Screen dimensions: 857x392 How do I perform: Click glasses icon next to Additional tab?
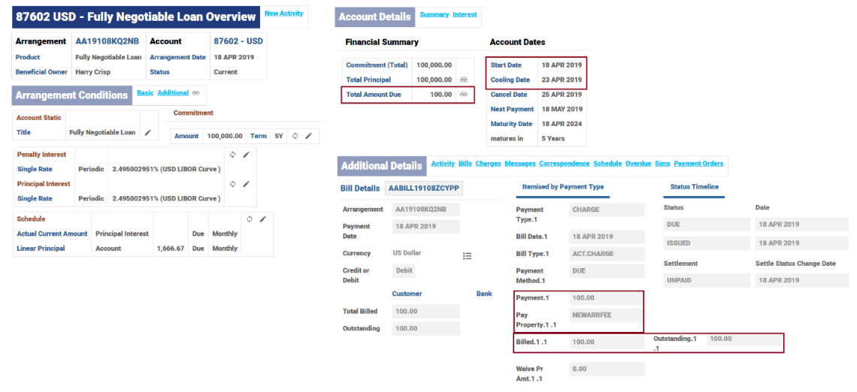click(196, 93)
